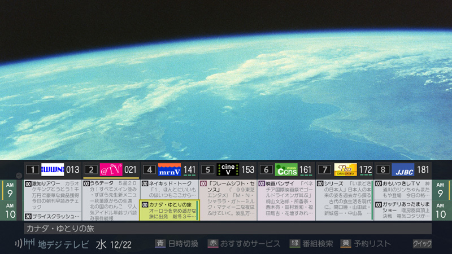Image resolution: width=452 pixels, height=254 pixels.
Task: Select channel number 153
Action: (x=248, y=170)
